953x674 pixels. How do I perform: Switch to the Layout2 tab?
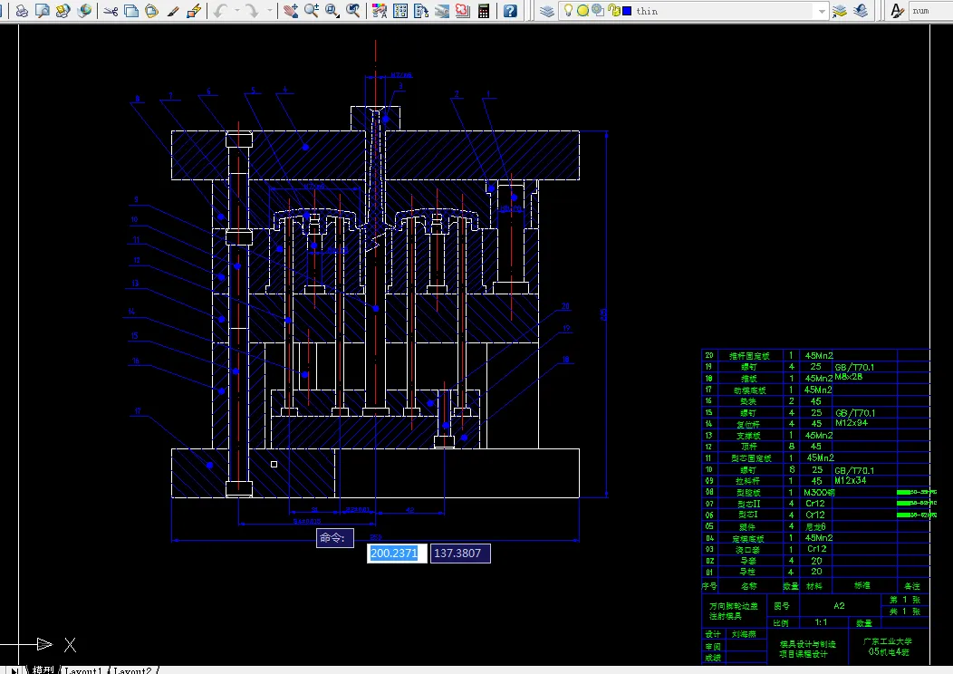coord(133,669)
